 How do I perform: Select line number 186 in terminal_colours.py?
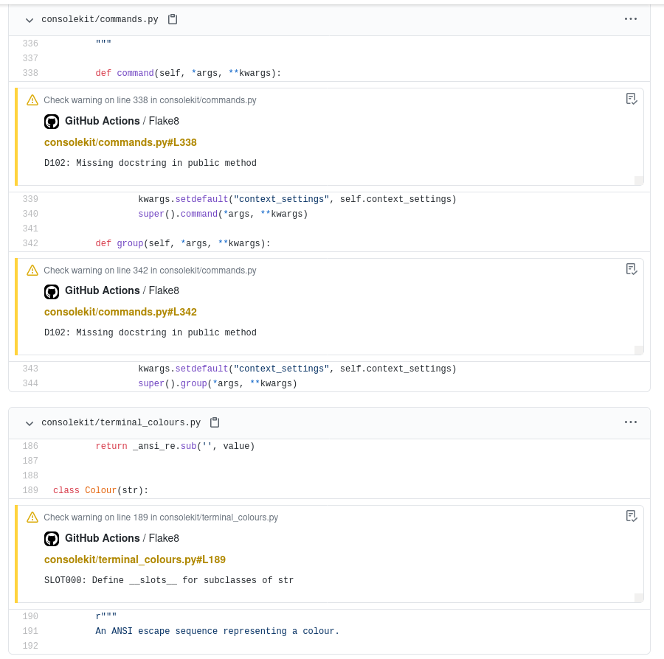click(30, 446)
